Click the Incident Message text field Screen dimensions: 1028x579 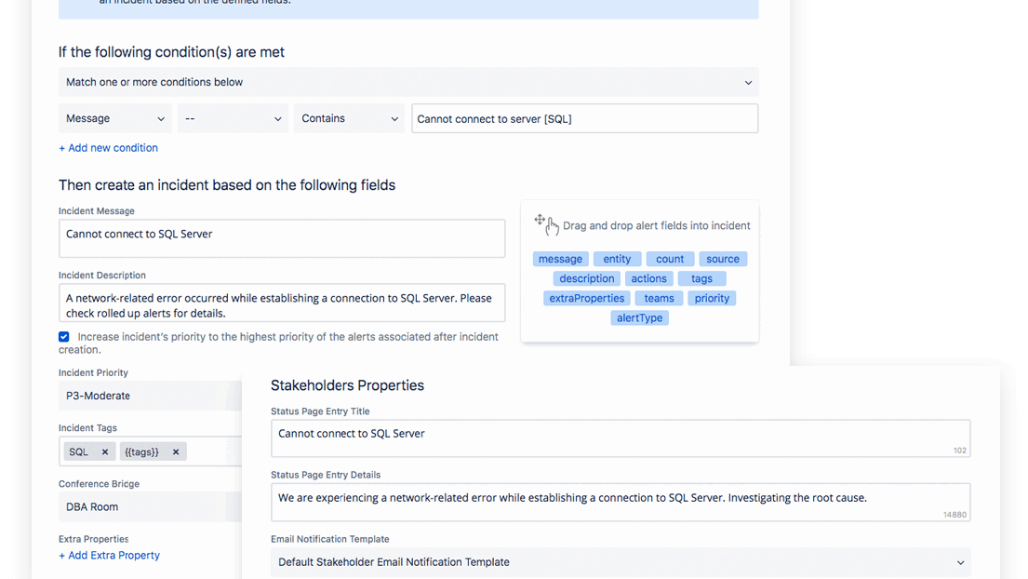(x=281, y=238)
